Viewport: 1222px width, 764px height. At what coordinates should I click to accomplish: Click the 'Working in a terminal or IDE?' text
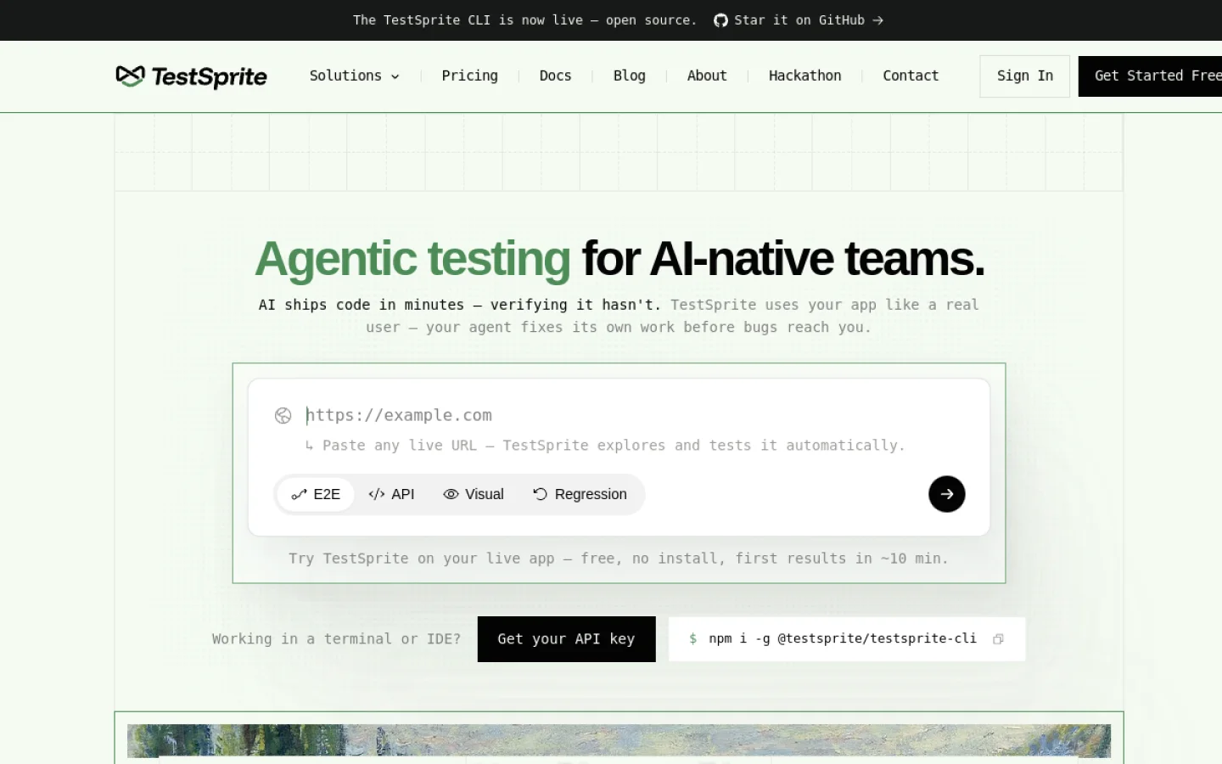336,638
